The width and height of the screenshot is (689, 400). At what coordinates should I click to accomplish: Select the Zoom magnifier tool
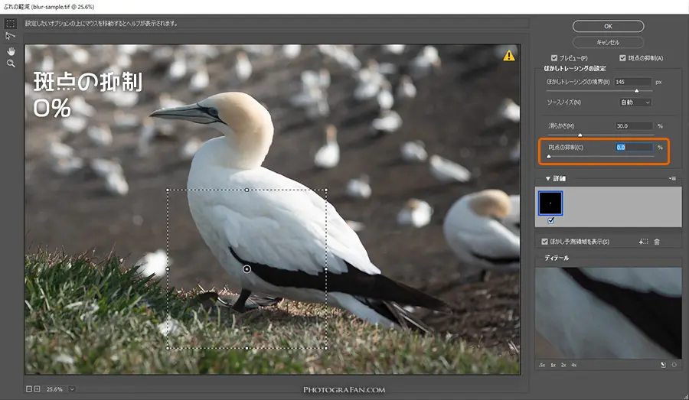11,64
